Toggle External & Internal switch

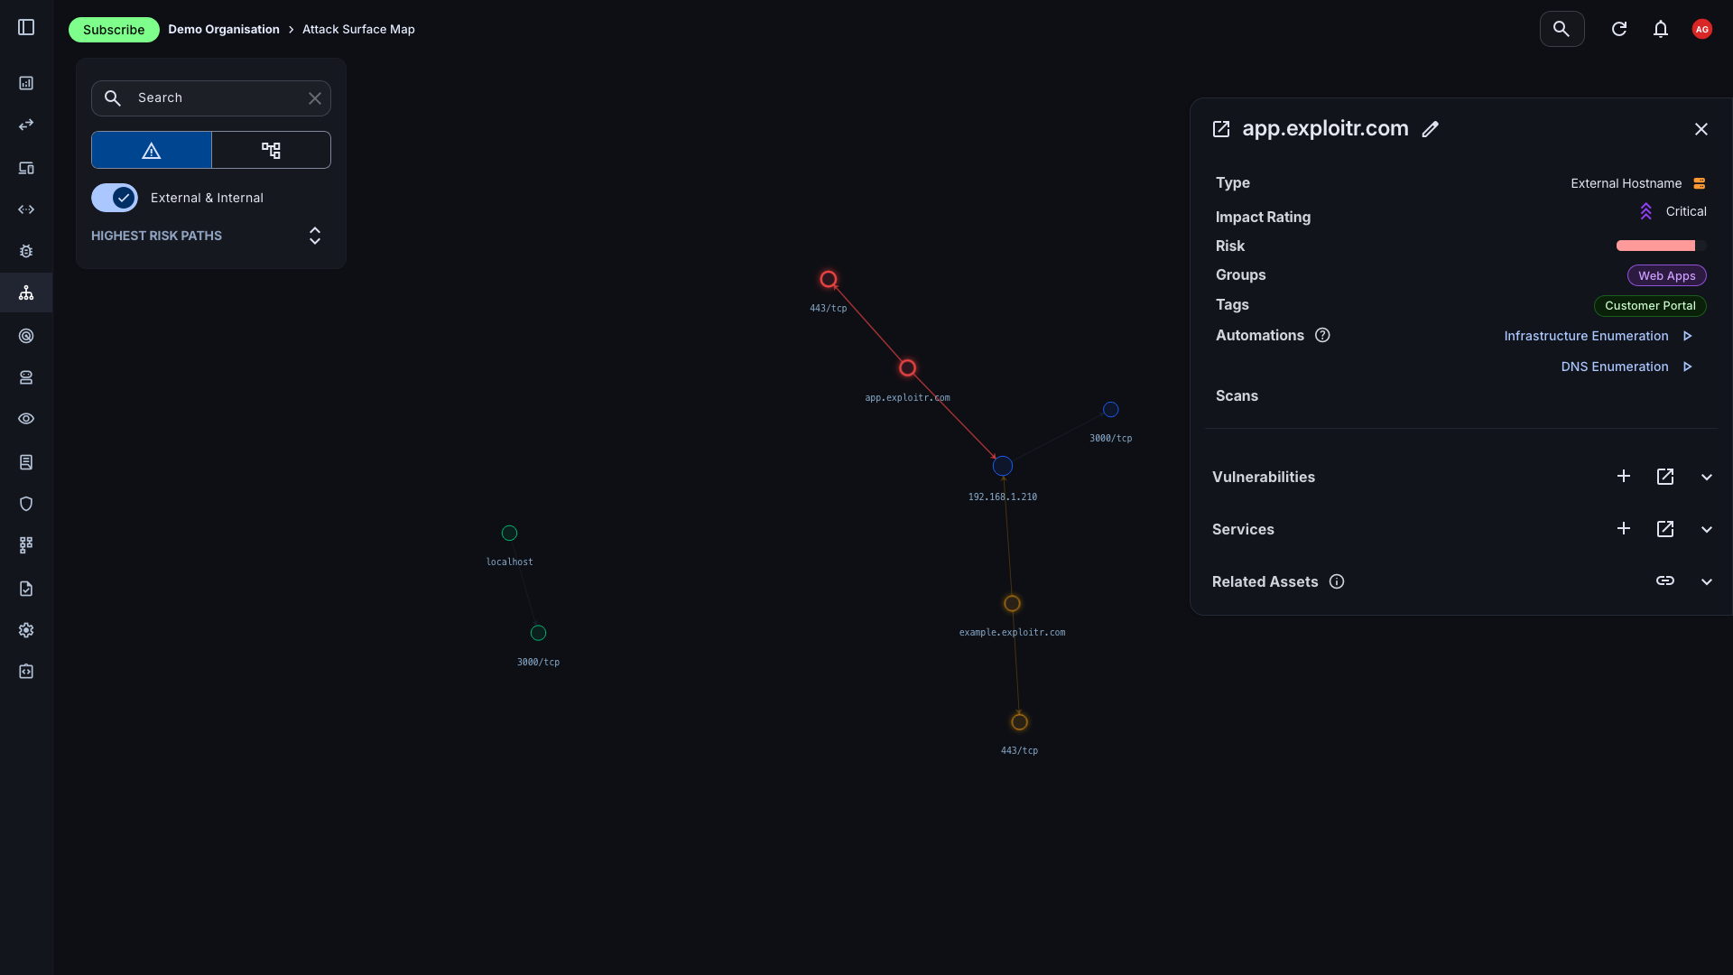point(115,198)
